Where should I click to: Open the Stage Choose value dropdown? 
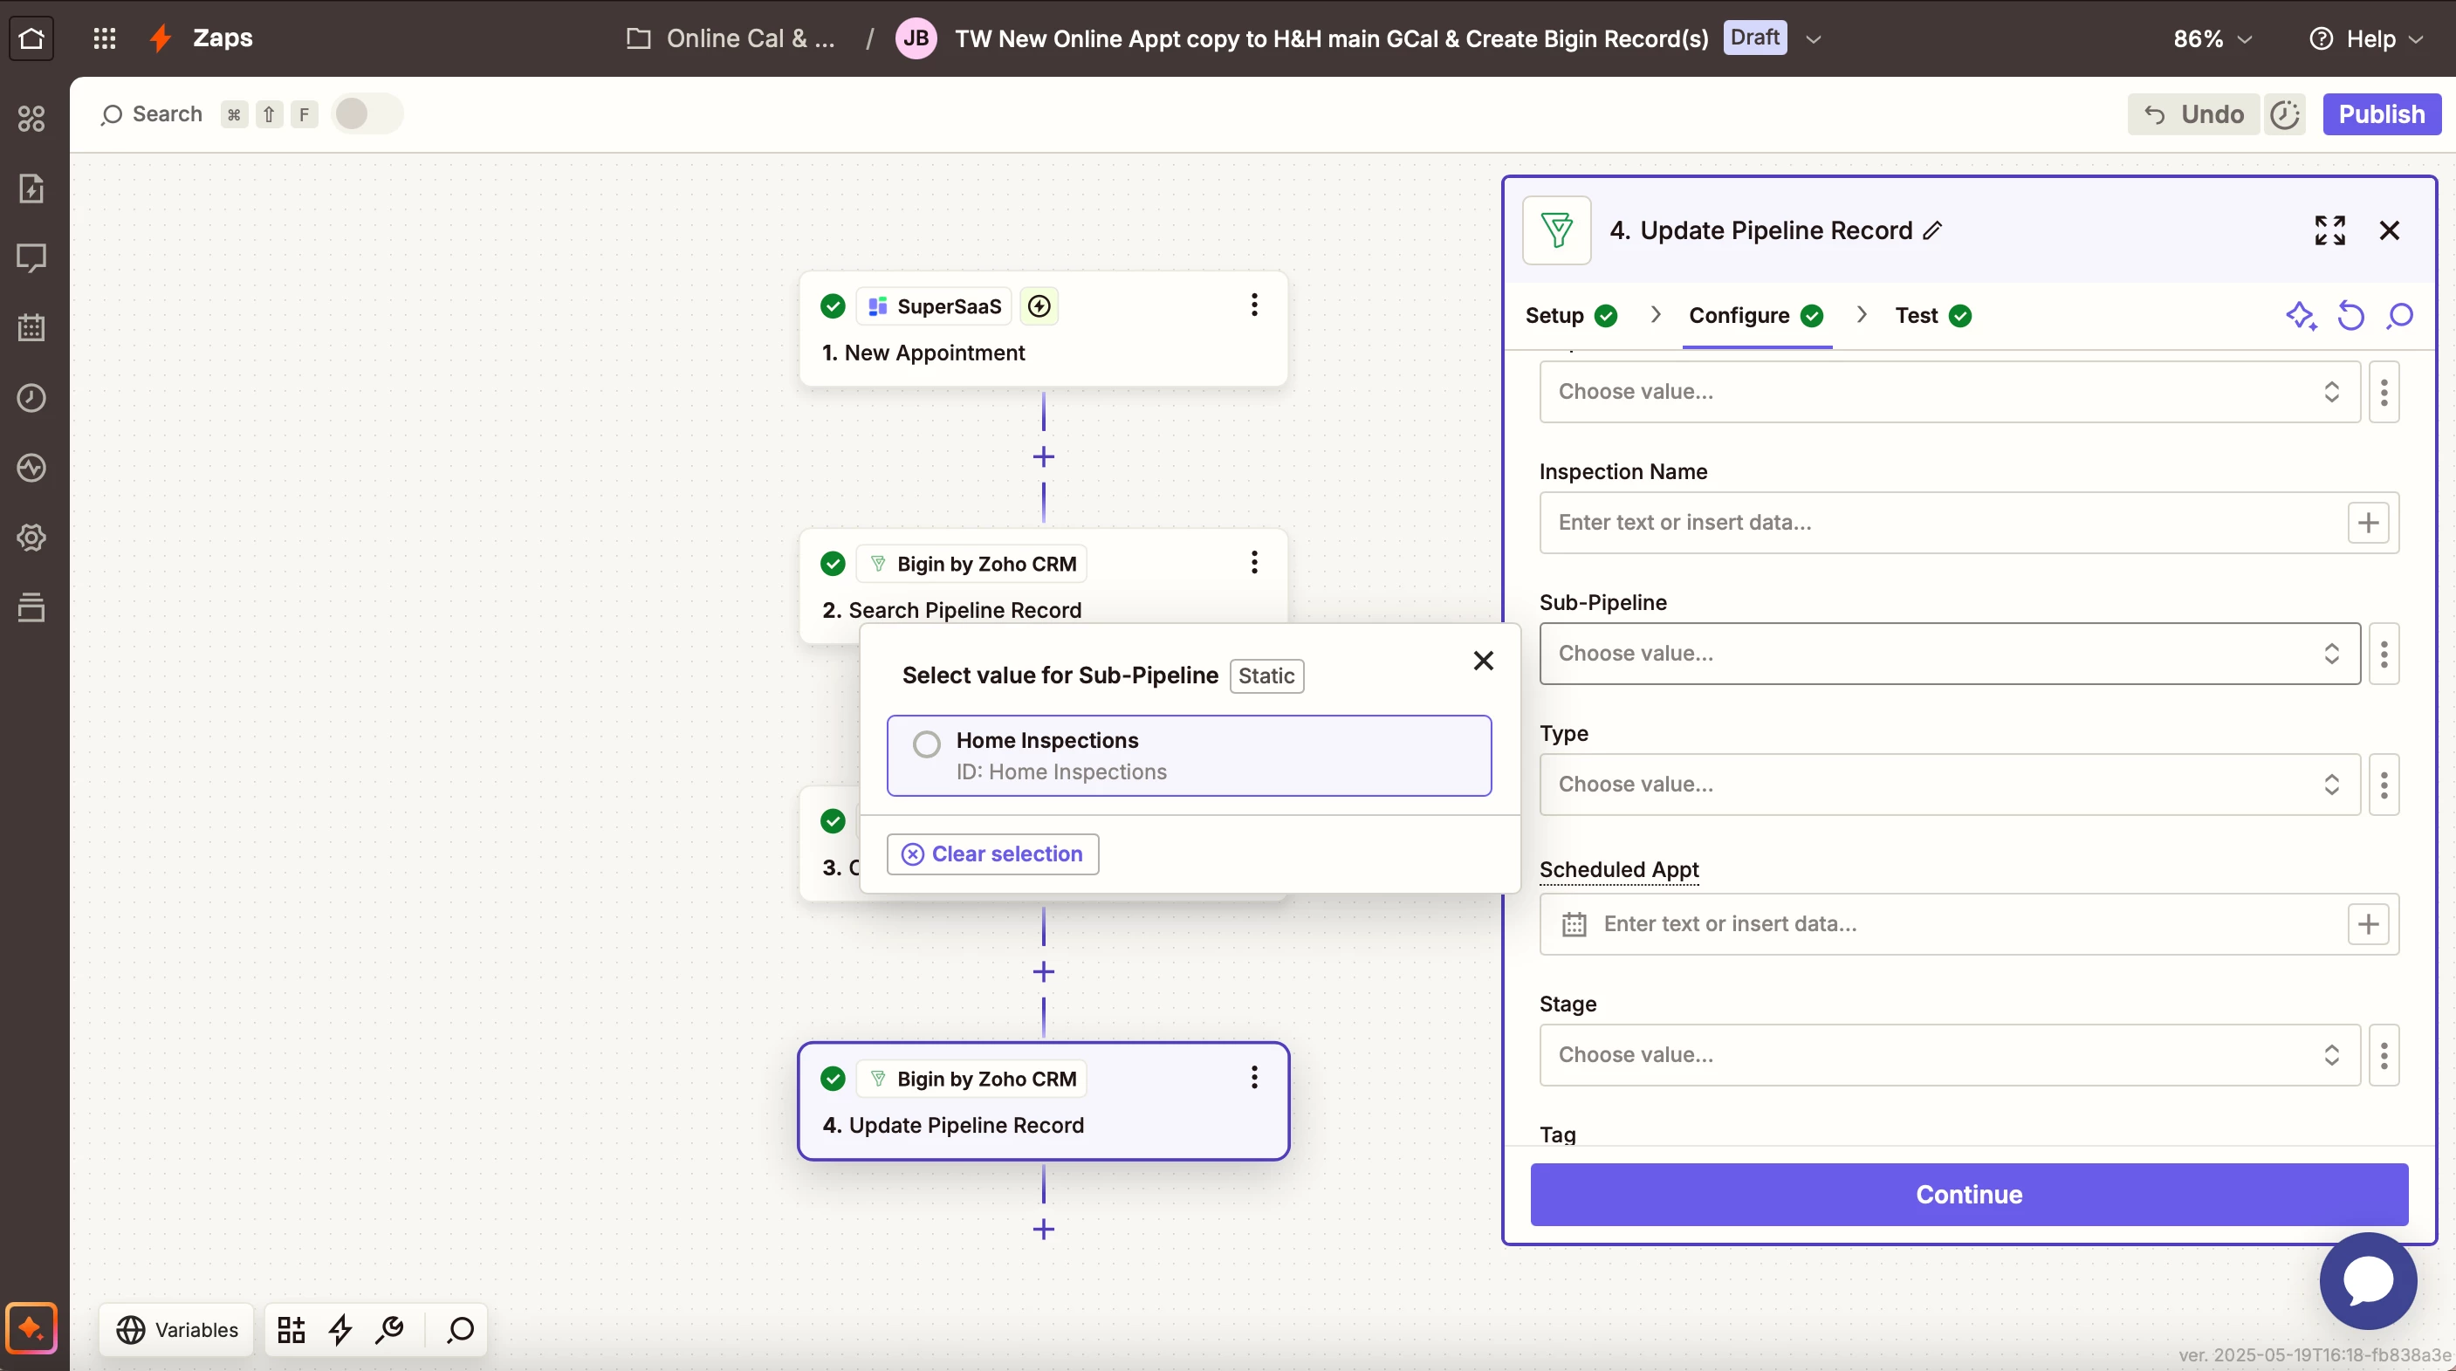click(x=1949, y=1054)
